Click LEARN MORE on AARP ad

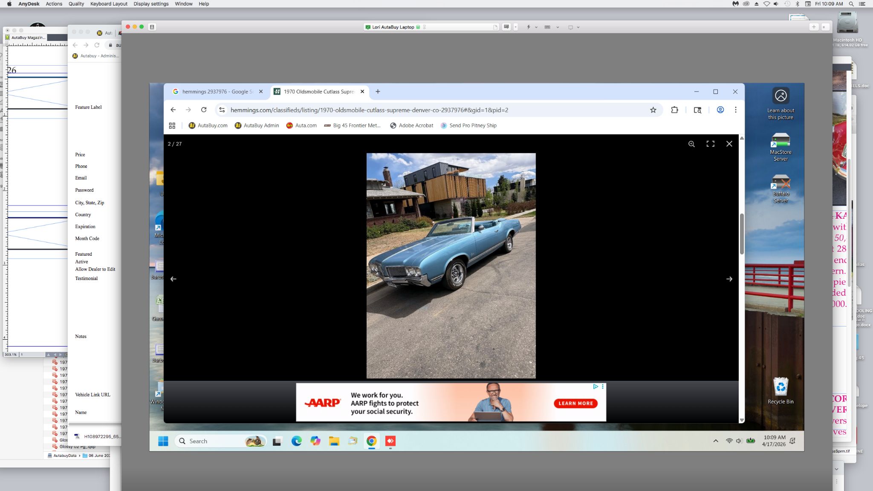575,403
